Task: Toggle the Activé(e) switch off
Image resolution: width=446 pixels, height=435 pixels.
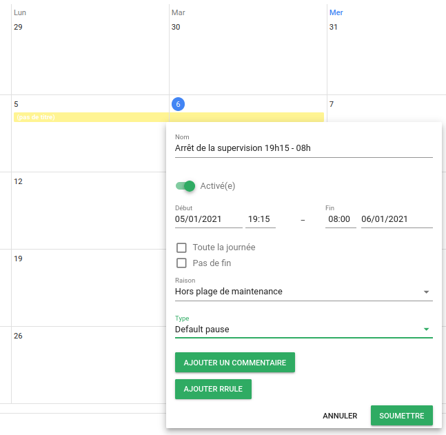Action: 185,185
